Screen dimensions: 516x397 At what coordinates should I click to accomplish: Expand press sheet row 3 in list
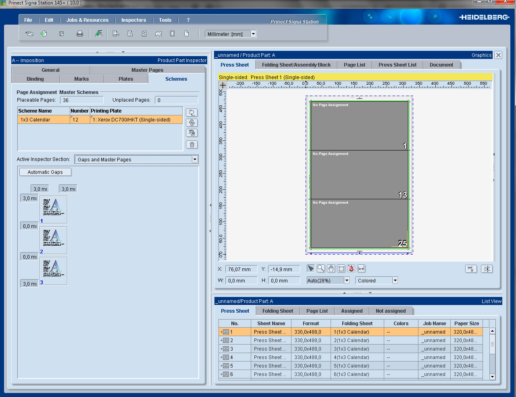click(221, 349)
